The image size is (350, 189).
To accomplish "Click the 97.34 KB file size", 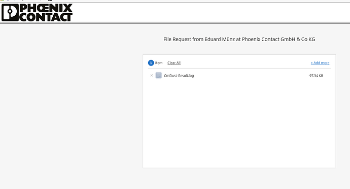I will (x=316, y=76).
